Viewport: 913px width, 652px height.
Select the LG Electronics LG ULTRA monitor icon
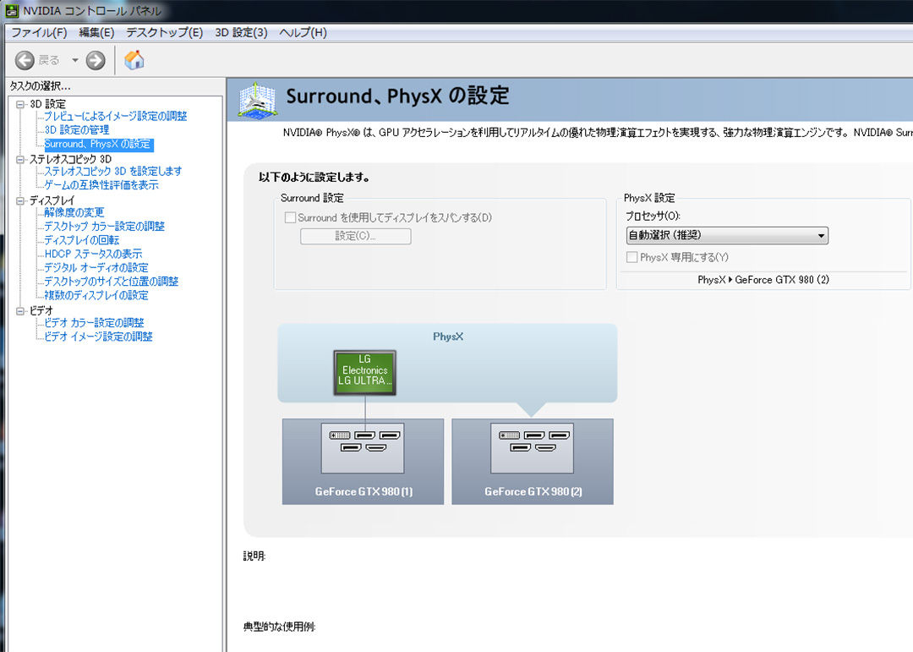(x=365, y=373)
